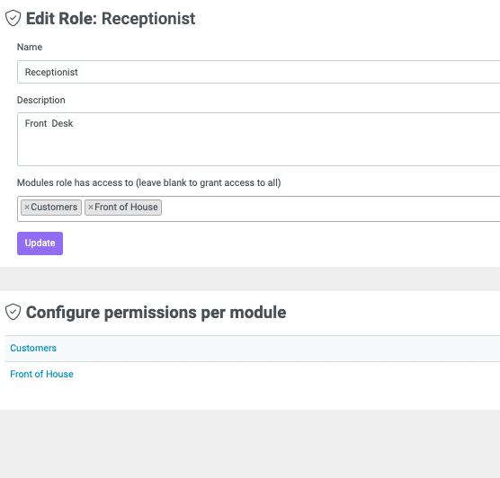Open Customers permissions link
The image size is (500, 478).
[x=33, y=348]
